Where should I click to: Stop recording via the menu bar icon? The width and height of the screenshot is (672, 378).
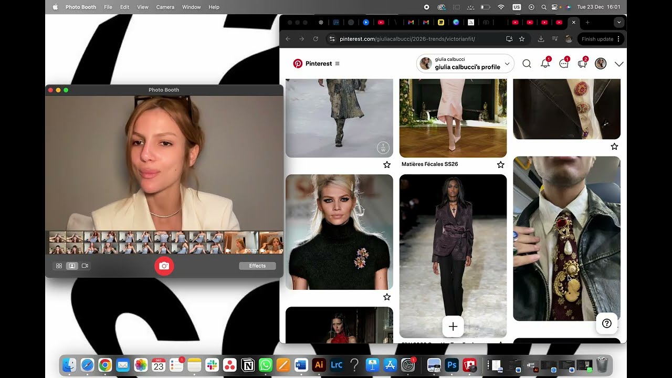[x=426, y=7]
